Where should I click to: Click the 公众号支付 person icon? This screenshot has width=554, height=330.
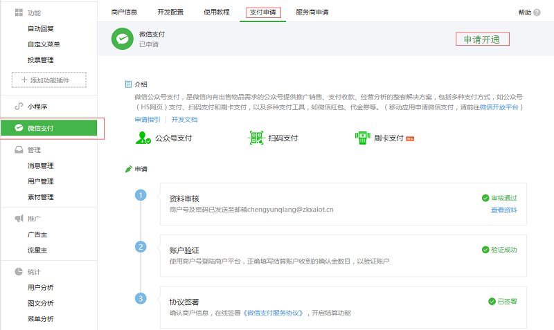tap(143, 138)
